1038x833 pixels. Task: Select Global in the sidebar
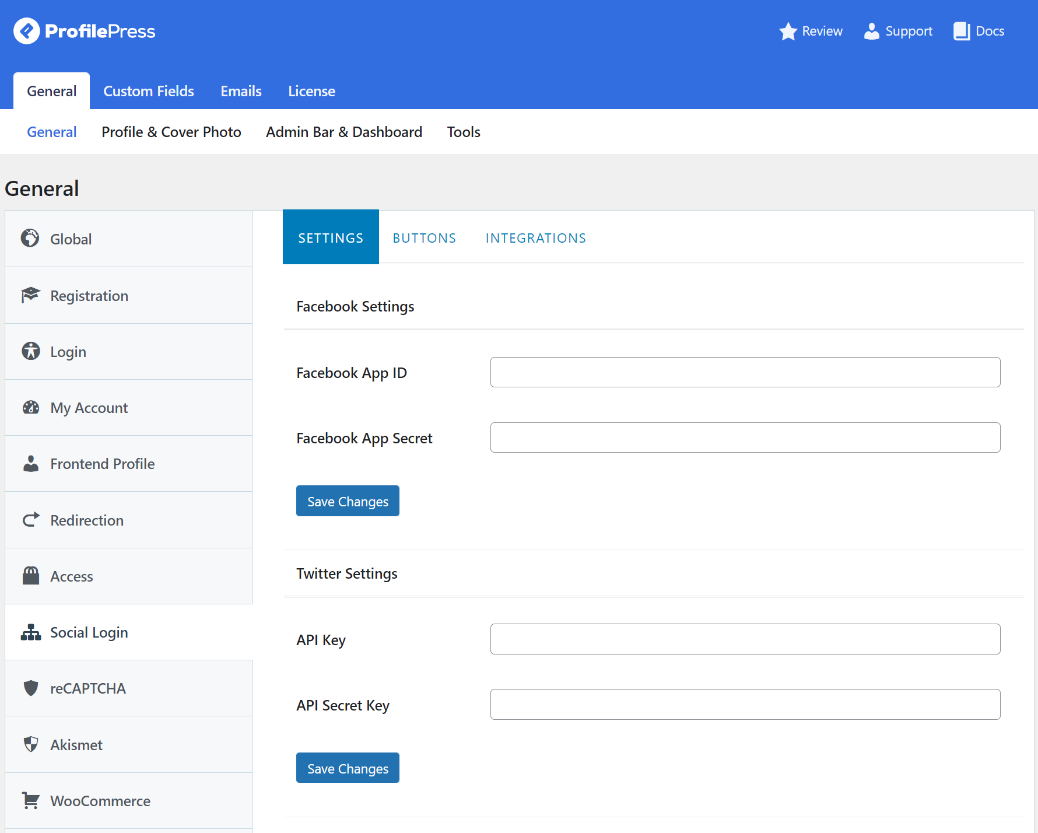(x=129, y=239)
